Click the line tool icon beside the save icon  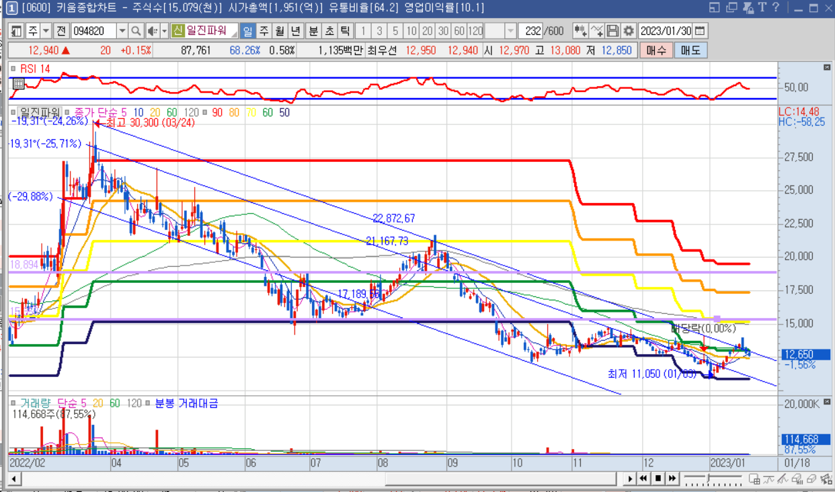596,31
